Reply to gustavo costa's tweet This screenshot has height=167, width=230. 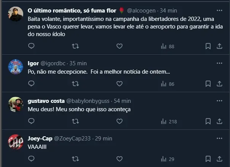[x=32, y=121]
